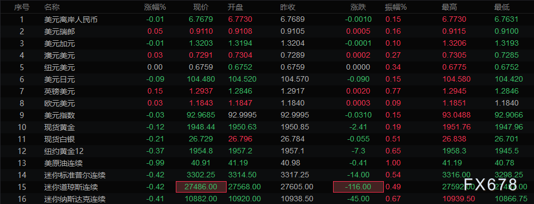
Task: Click current price 1948.44 for gold
Action: [201, 127]
